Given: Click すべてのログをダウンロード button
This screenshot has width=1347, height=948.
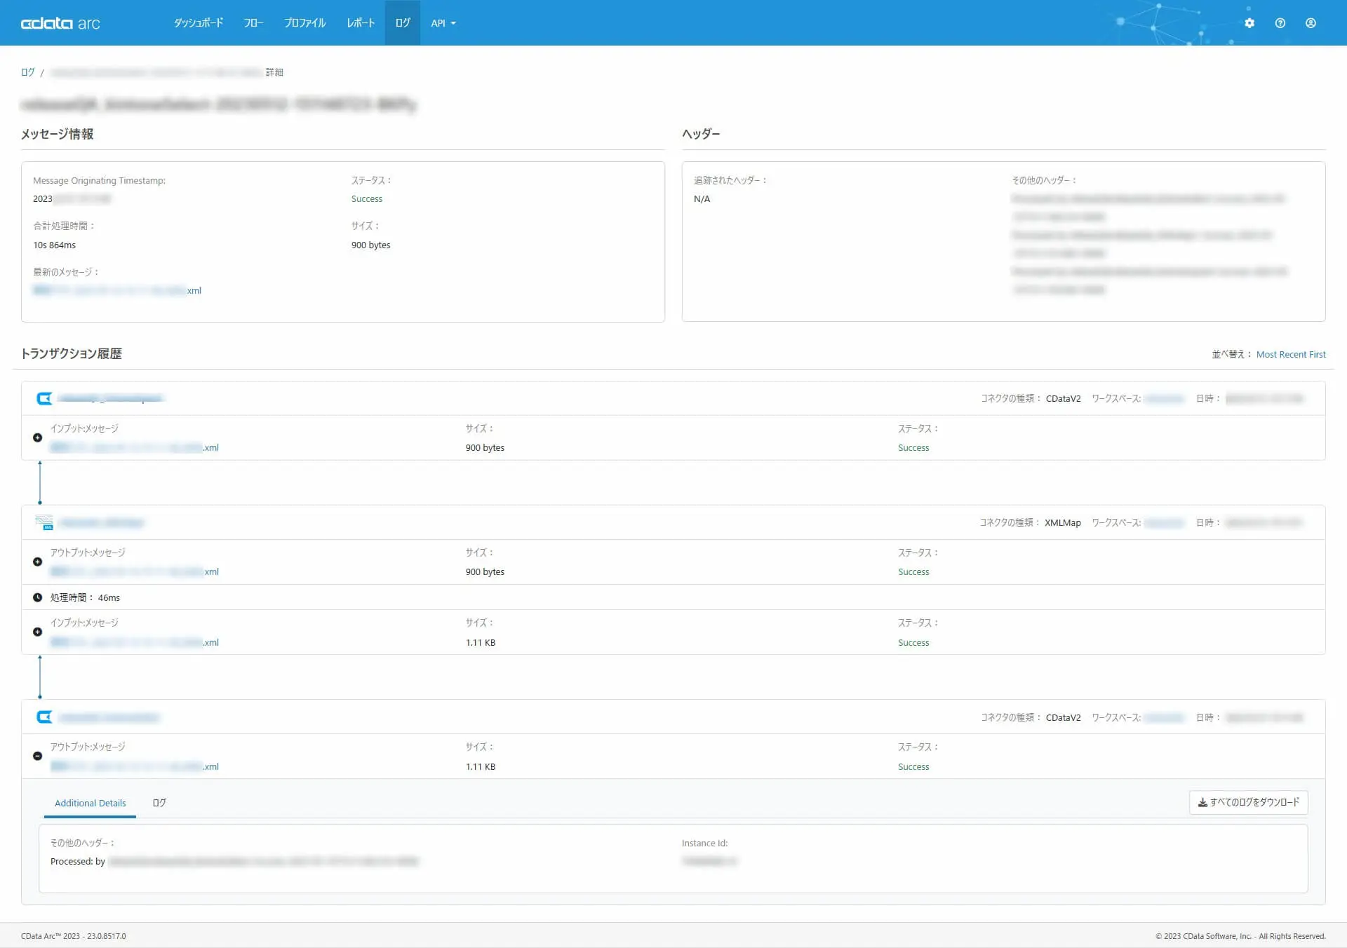Looking at the screenshot, I should (x=1248, y=802).
